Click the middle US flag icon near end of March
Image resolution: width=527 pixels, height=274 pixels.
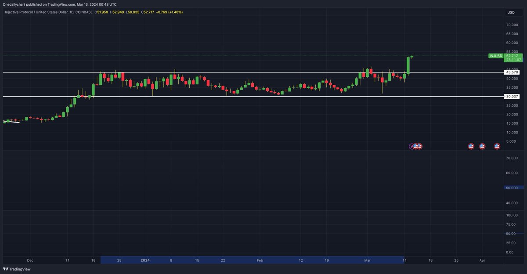tap(482, 146)
